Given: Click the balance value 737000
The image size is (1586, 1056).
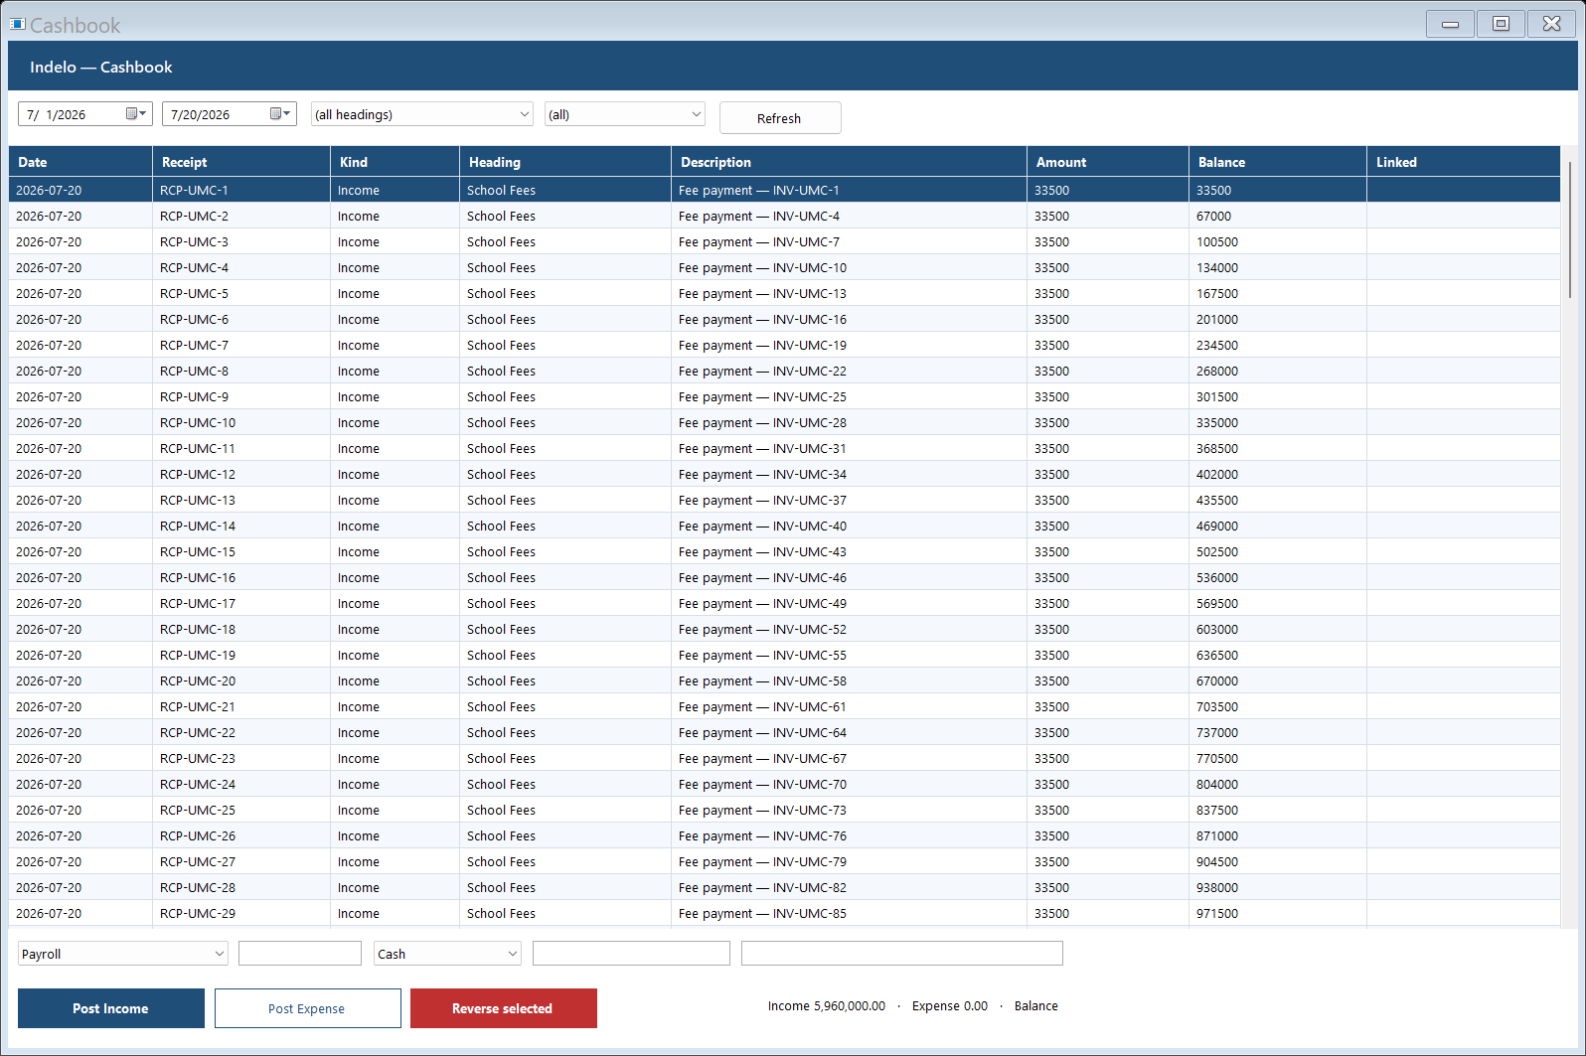Looking at the screenshot, I should tap(1217, 732).
